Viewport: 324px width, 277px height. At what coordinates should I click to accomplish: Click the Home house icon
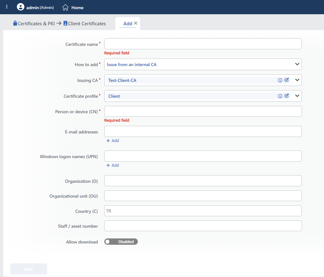click(65, 8)
